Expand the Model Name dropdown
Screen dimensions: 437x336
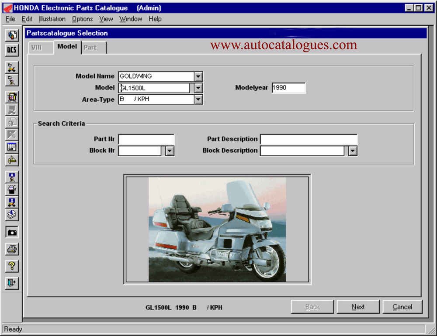[x=198, y=76]
